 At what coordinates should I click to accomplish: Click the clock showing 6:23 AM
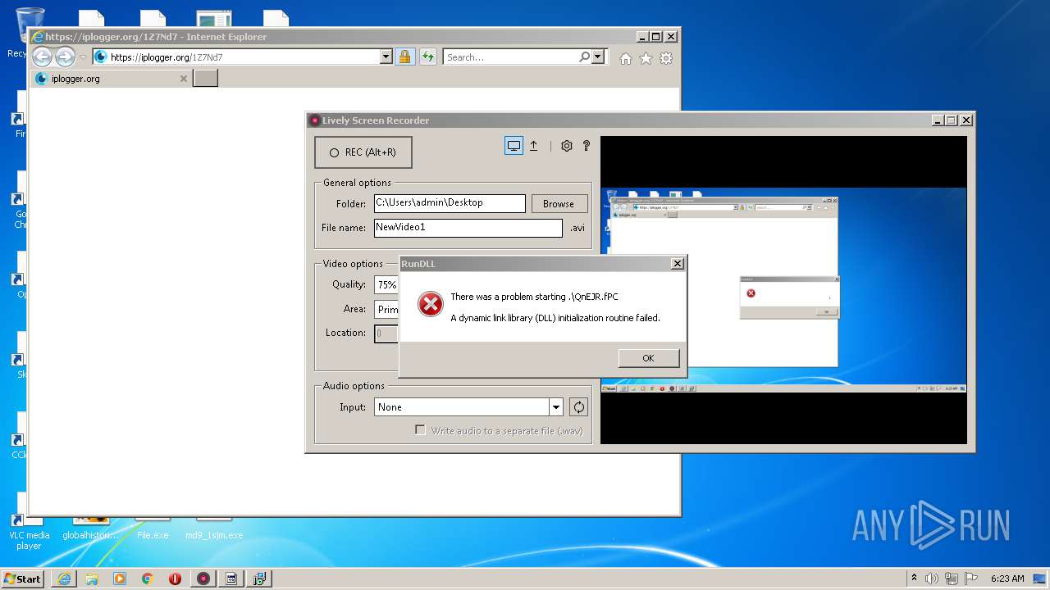click(x=1007, y=579)
